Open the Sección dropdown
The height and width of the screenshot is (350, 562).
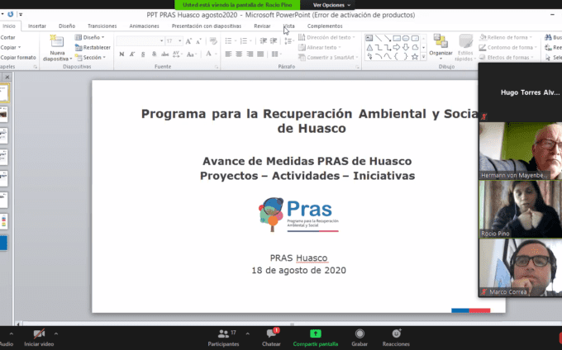coord(90,57)
